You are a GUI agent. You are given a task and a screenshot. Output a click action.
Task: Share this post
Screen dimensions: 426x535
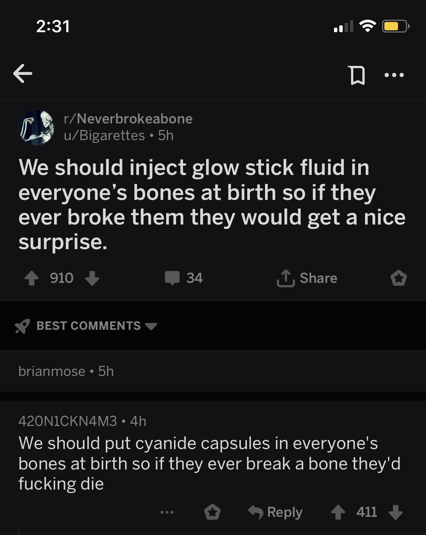[x=307, y=278]
